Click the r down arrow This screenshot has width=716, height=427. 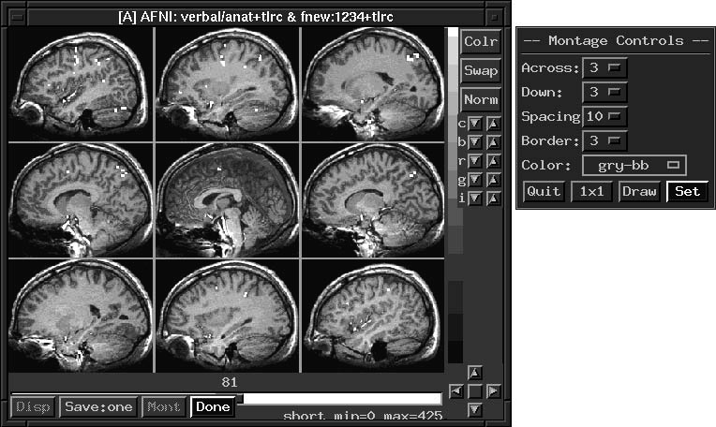coord(475,161)
